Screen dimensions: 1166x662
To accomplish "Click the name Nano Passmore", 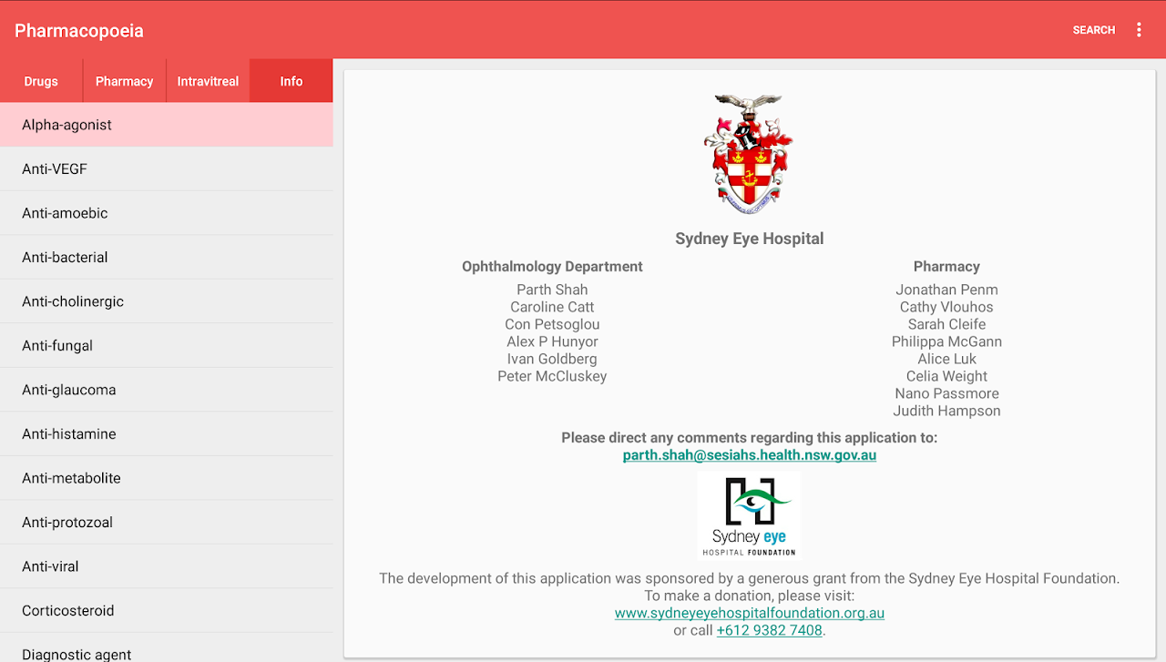I will [946, 393].
